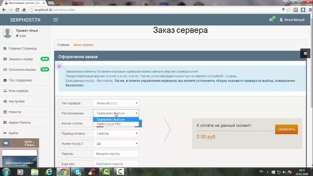
Task: Click the Windows Start button
Action: tap(6, 172)
